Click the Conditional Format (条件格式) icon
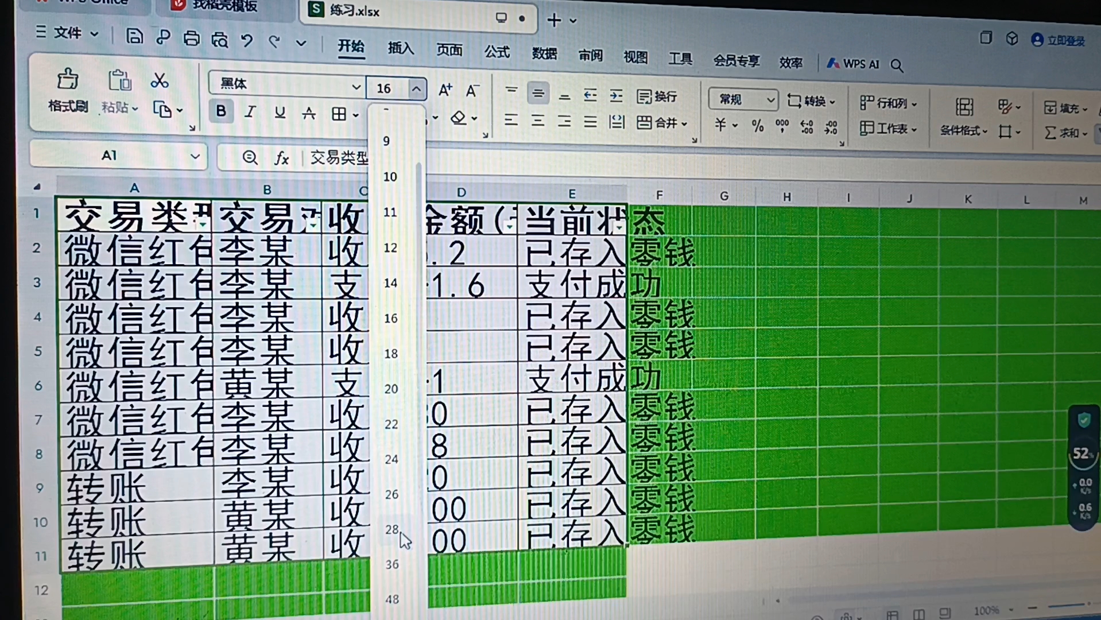1101x620 pixels. coord(964,107)
